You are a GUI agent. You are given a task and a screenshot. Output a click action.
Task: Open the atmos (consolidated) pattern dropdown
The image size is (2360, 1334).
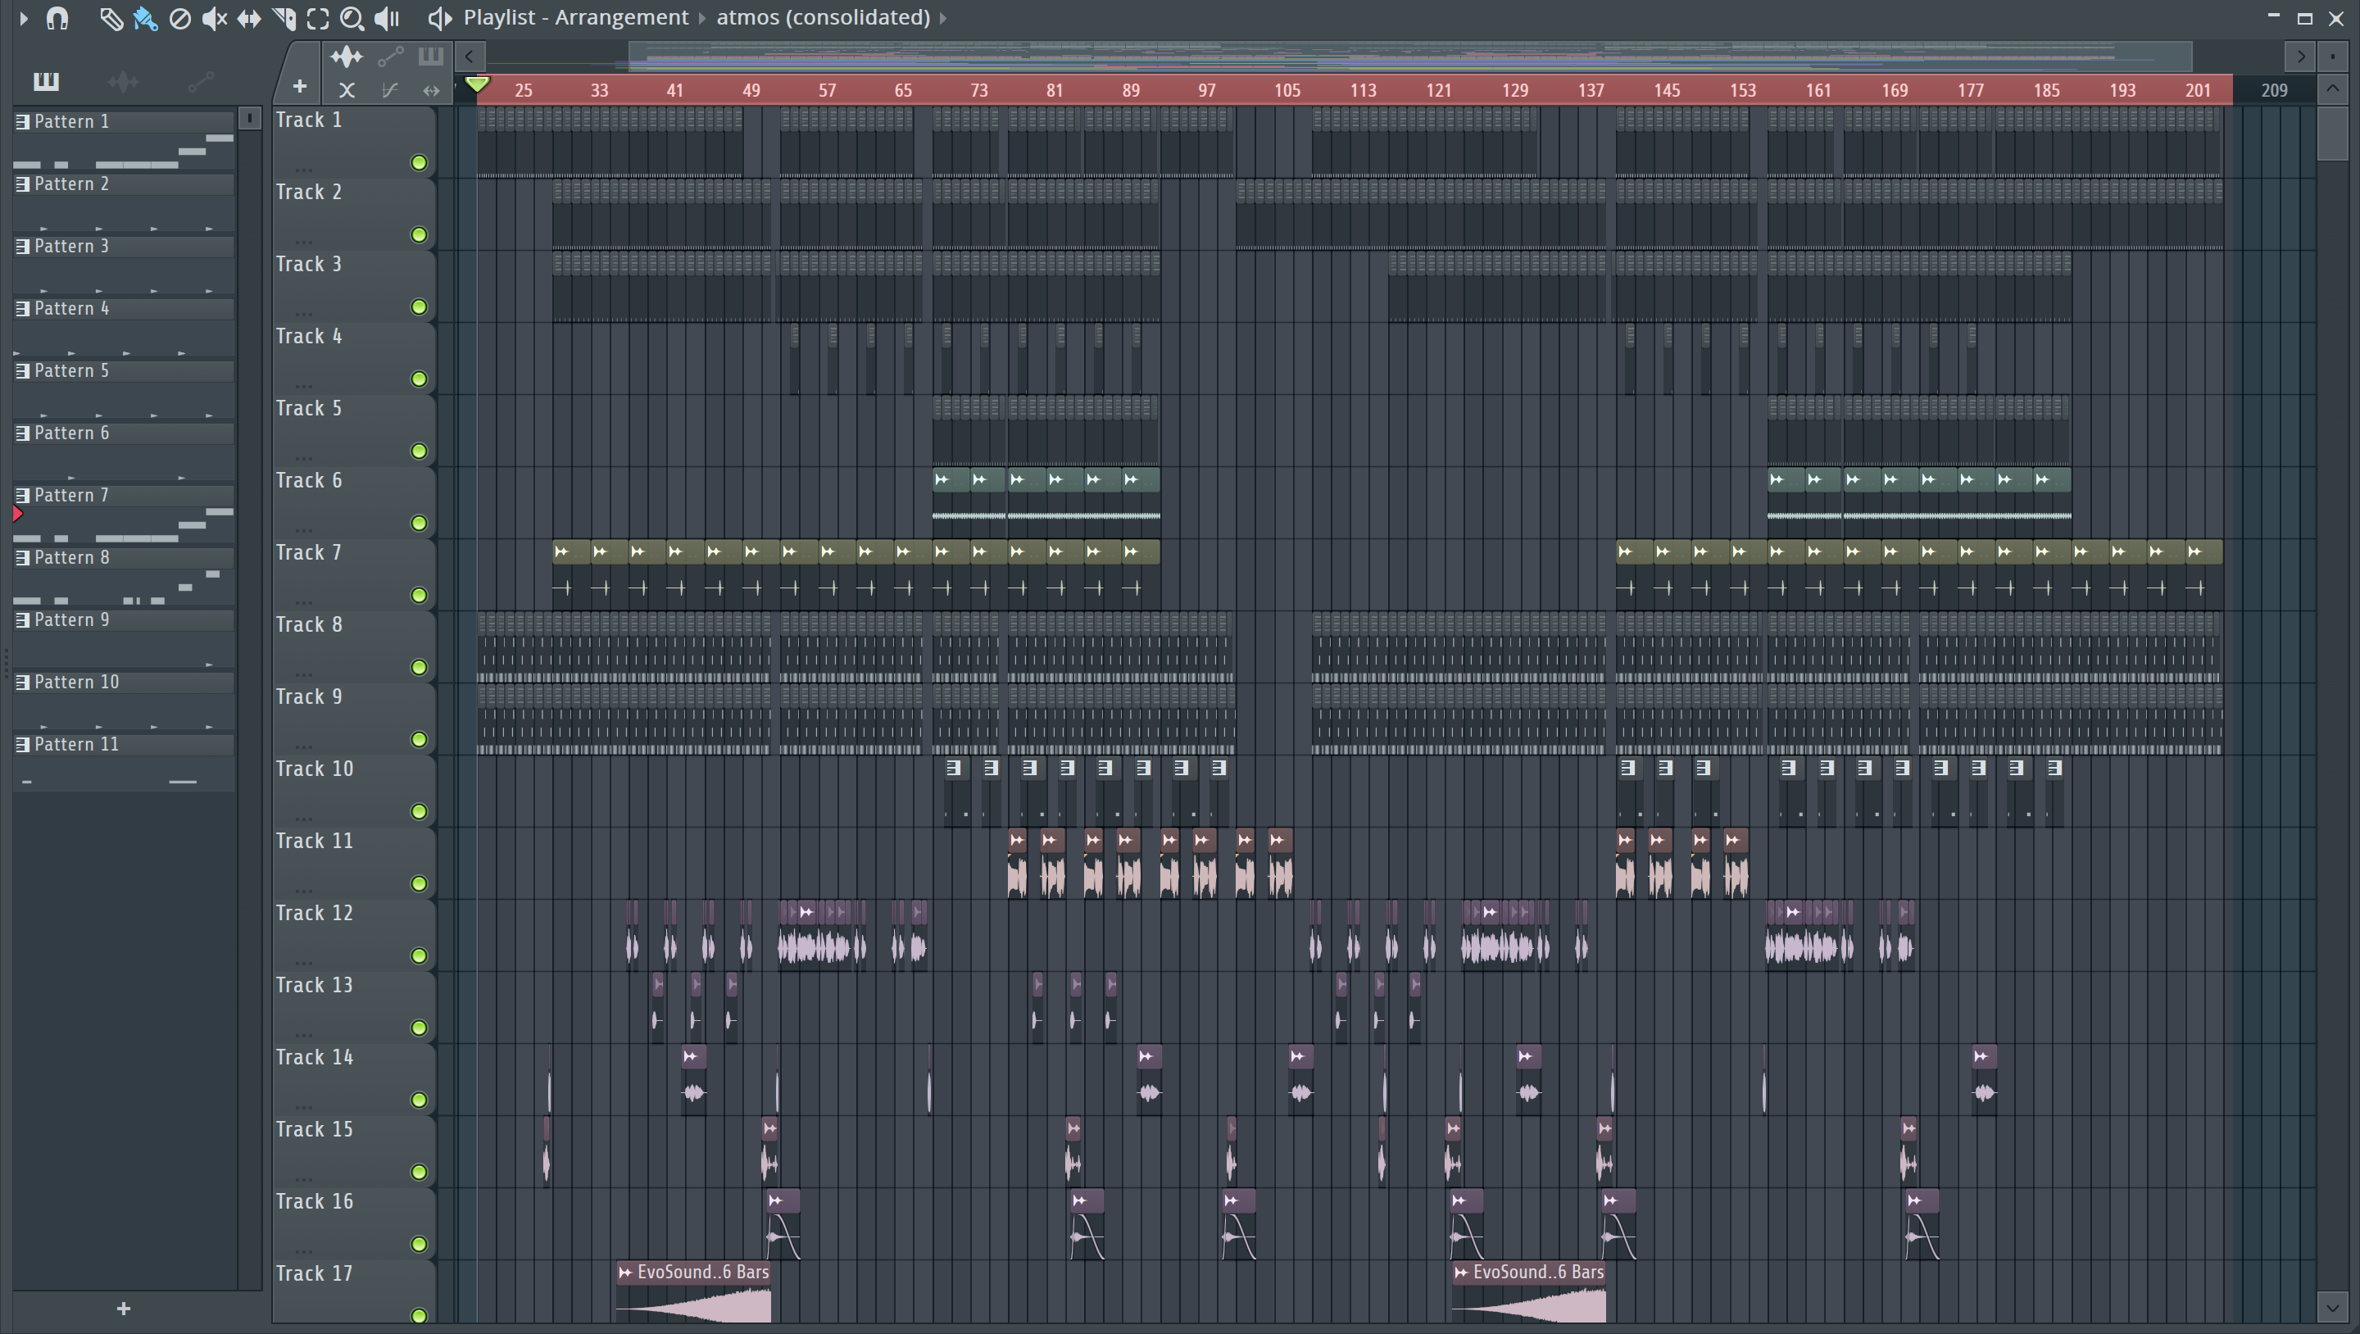823,17
